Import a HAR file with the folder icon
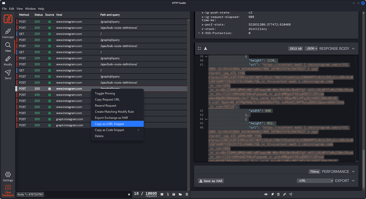Screen dimensions: 366x199 (x=180, y=194)
